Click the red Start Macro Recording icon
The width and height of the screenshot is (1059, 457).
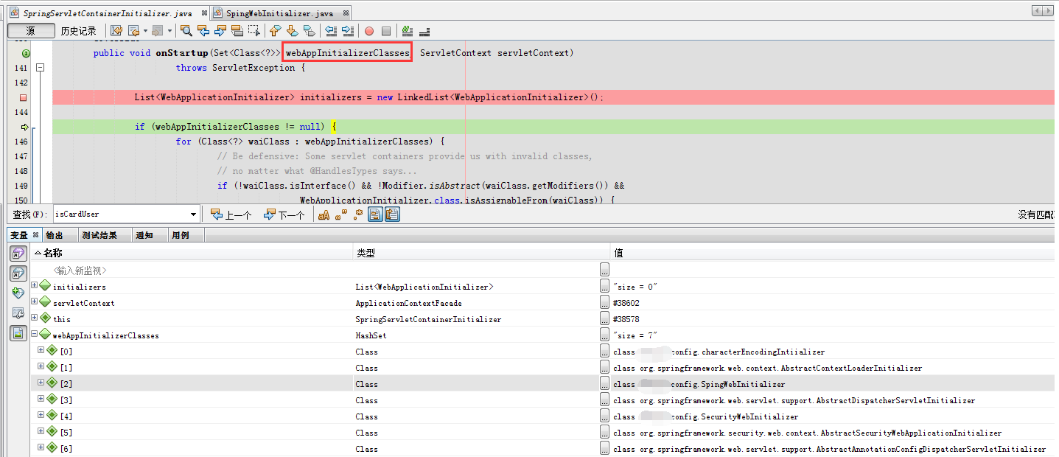coord(369,31)
